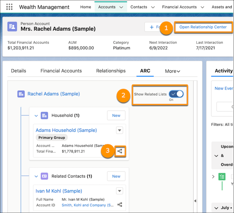Click the Household section icon
The image size is (234, 213).
[44, 115]
